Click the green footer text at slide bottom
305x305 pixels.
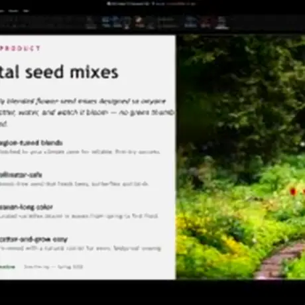pyautogui.click(x=7, y=267)
